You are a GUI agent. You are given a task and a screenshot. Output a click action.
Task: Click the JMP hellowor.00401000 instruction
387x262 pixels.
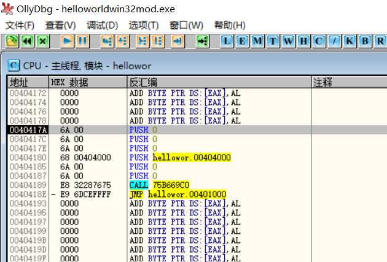click(178, 195)
